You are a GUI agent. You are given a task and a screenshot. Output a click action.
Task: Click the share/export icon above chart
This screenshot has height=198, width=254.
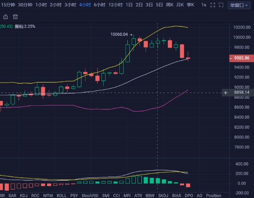point(6,17)
